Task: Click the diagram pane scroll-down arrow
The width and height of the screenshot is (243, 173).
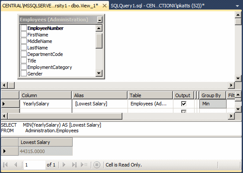Action: coord(238,78)
